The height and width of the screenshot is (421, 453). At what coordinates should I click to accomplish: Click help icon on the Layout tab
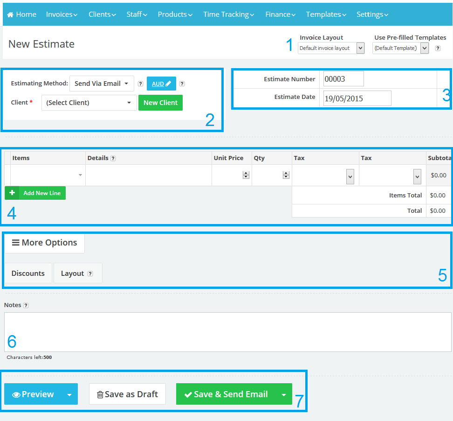(90, 274)
